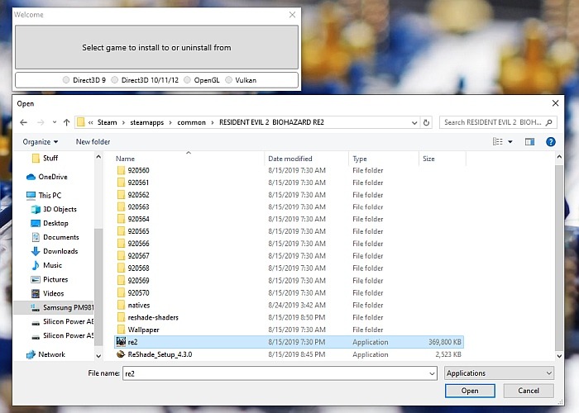The image size is (579, 413).
Task: Navigate to the common breadcrumb
Action: (x=191, y=122)
